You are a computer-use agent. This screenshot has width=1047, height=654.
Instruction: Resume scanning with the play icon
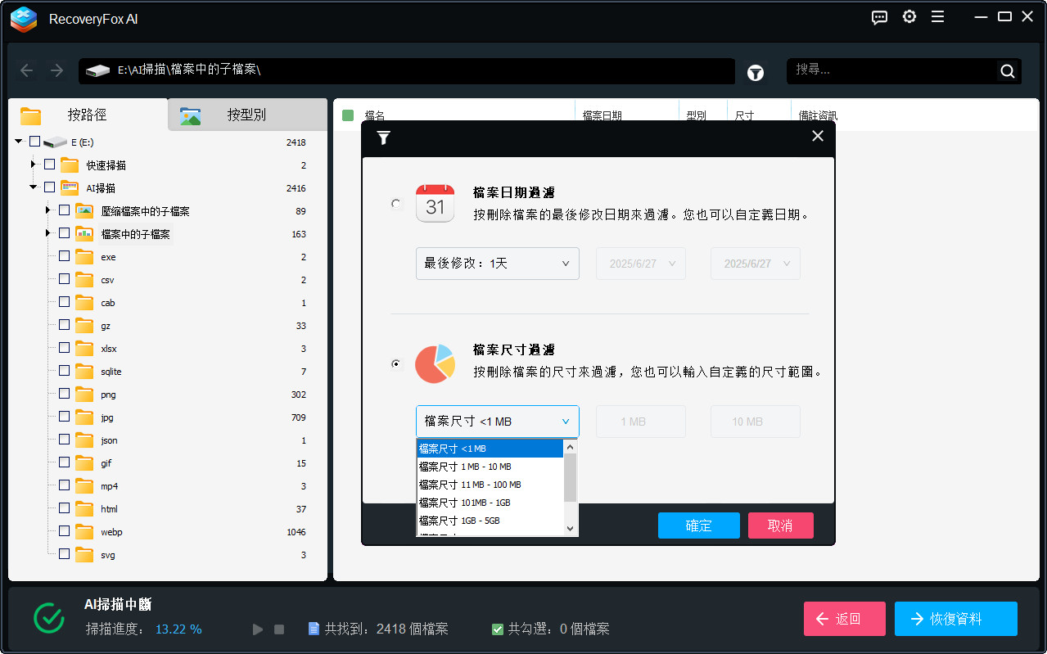click(x=257, y=629)
